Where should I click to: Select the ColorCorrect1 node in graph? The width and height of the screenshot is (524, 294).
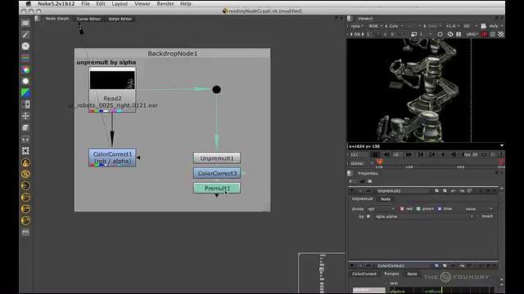(x=112, y=158)
